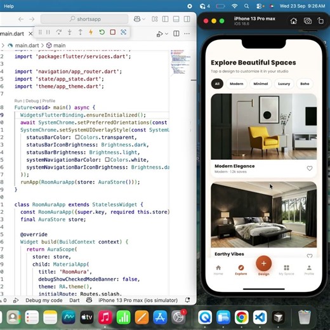Toggle the primary side bar
This screenshot has width=330, height=330.
click(165, 19)
